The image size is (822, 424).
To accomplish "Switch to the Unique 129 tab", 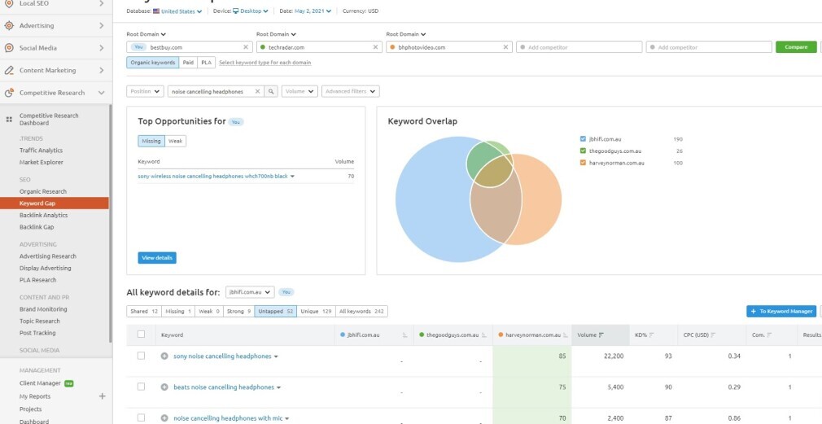I will (x=316, y=312).
